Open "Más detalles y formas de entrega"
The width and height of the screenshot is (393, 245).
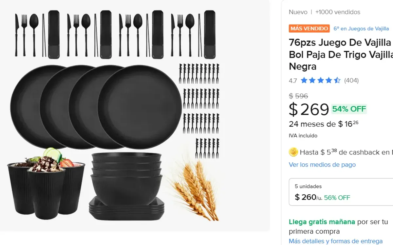(336, 241)
